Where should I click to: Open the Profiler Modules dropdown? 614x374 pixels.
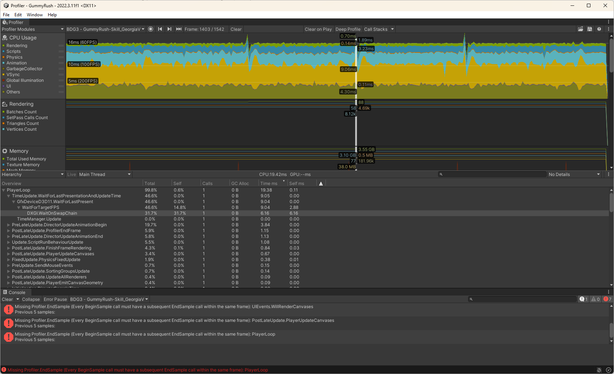33,29
